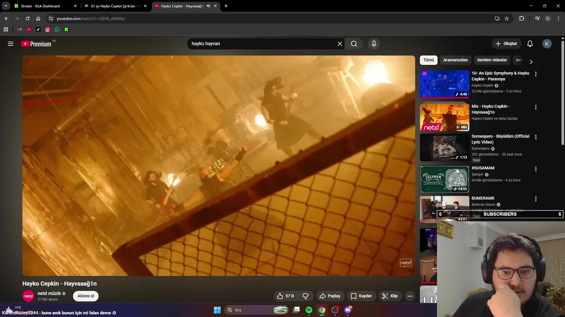565x317 pixels.
Task: View site information icon in address bar
Action: pyautogui.click(x=51, y=18)
